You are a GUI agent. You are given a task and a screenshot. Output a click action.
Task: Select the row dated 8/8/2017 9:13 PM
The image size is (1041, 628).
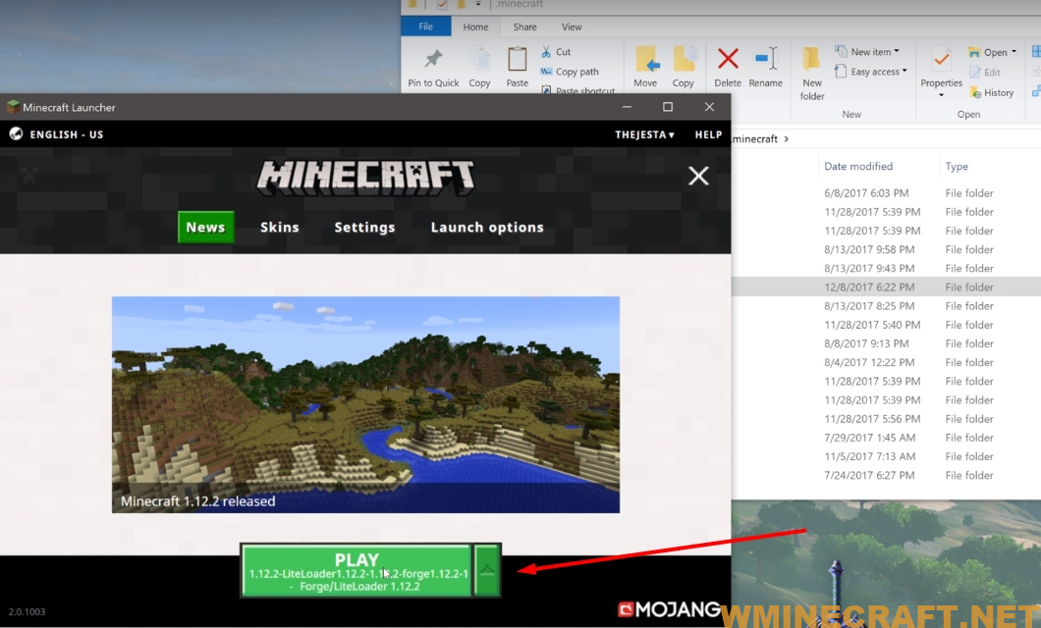click(x=886, y=343)
